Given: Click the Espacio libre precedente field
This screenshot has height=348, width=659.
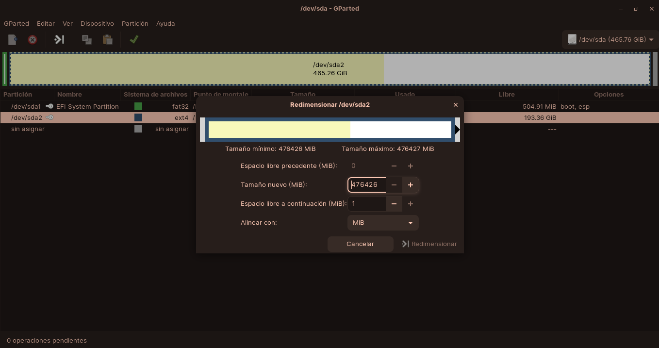Looking at the screenshot, I should pyautogui.click(x=367, y=166).
